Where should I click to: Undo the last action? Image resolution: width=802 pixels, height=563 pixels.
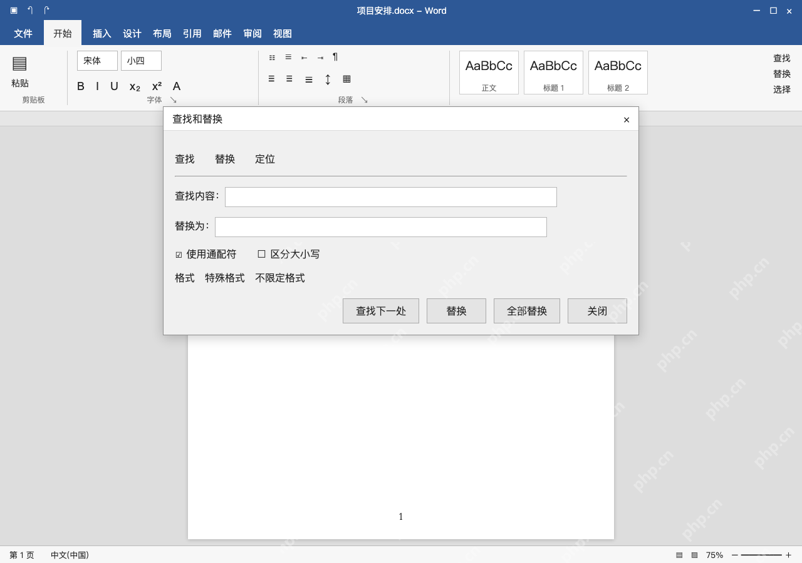pyautogui.click(x=30, y=10)
